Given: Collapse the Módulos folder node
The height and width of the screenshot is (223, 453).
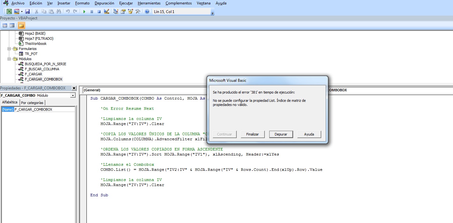Looking at the screenshot, I should click(9, 59).
